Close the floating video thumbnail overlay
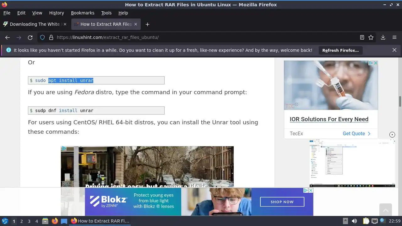 coord(392,134)
